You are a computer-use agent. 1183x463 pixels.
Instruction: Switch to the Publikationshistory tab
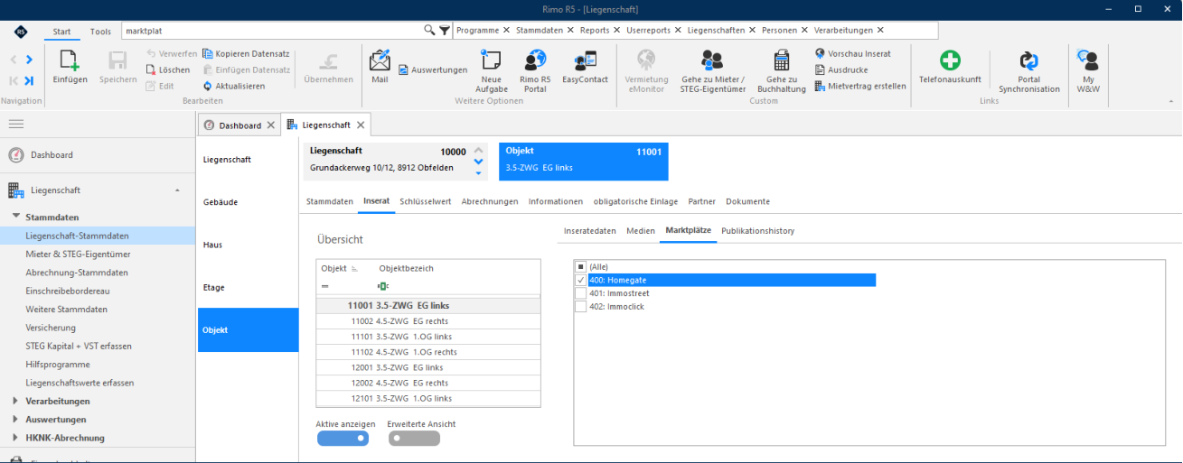(757, 231)
